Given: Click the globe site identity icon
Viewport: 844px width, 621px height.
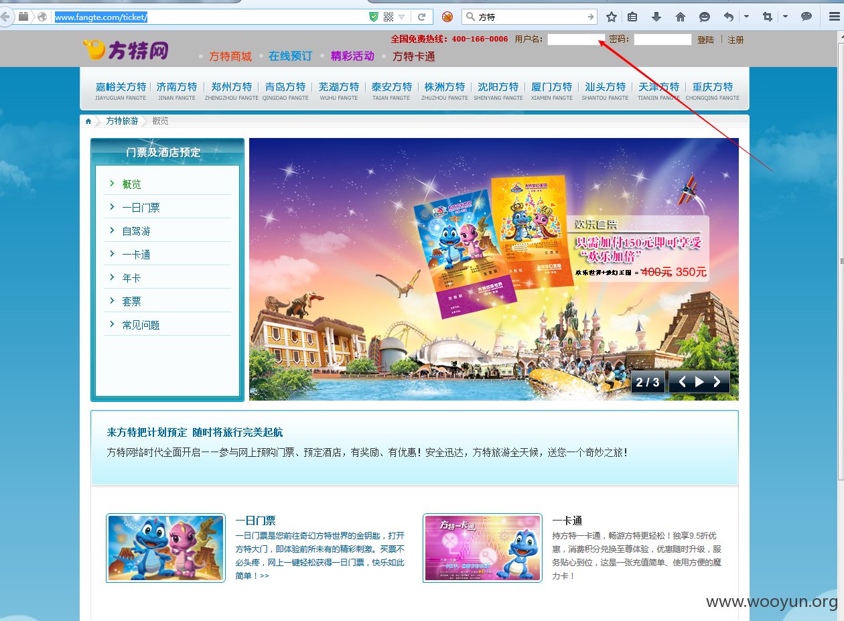Looking at the screenshot, I should [42, 17].
